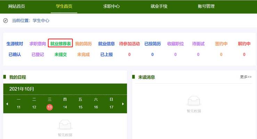Open the 待面试 interview list
257x139 pixels.
click(x=198, y=44)
